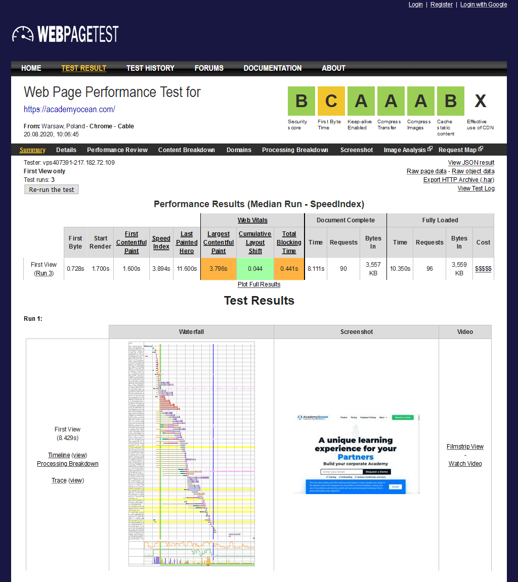Open the Run 1 waterfall chart thumbnail
Viewport: 518px width, 582px height.
(192, 454)
